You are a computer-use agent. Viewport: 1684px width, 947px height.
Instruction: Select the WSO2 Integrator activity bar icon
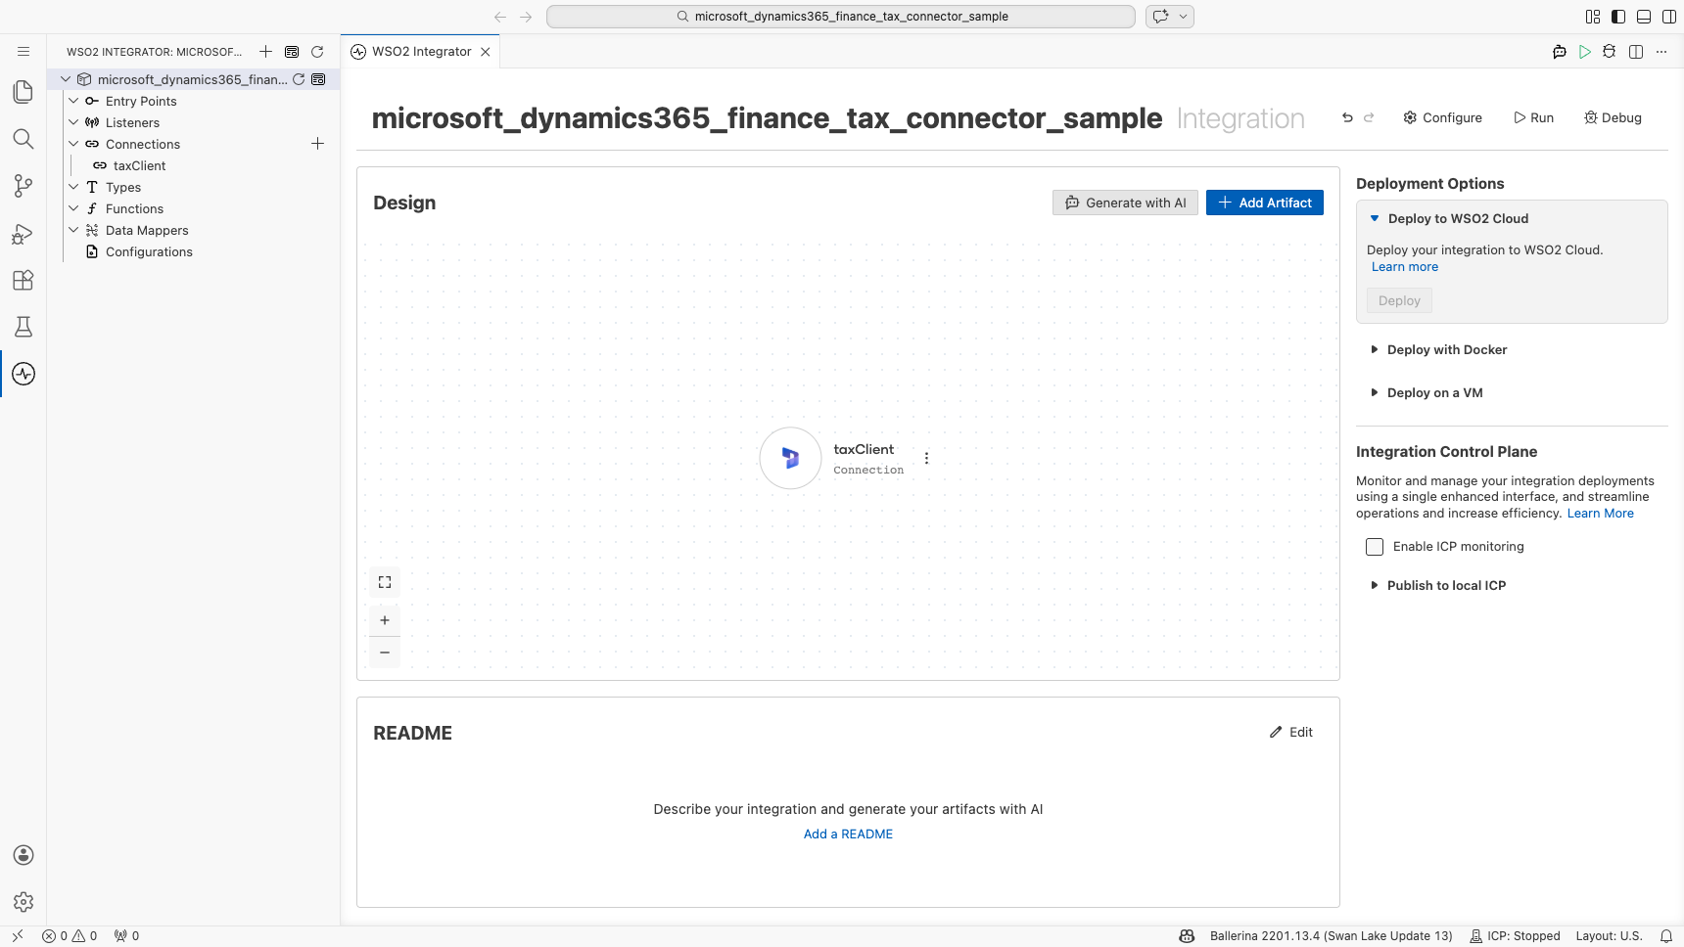tap(23, 374)
